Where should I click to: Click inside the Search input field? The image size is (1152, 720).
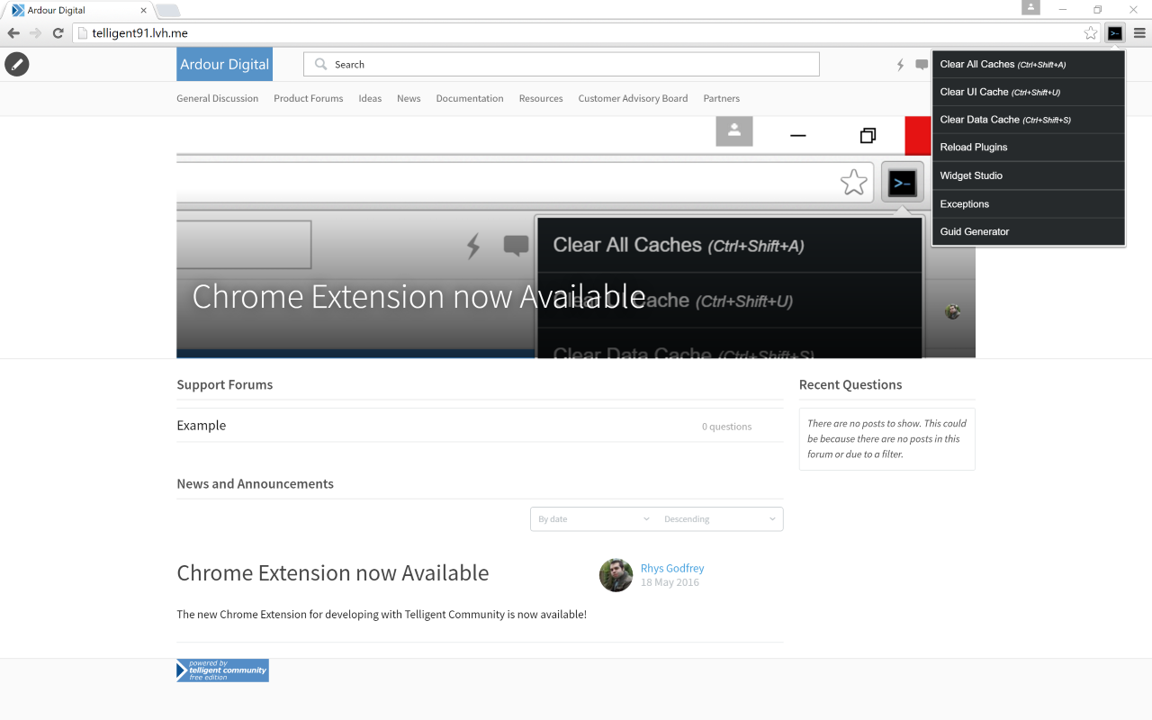(540, 64)
